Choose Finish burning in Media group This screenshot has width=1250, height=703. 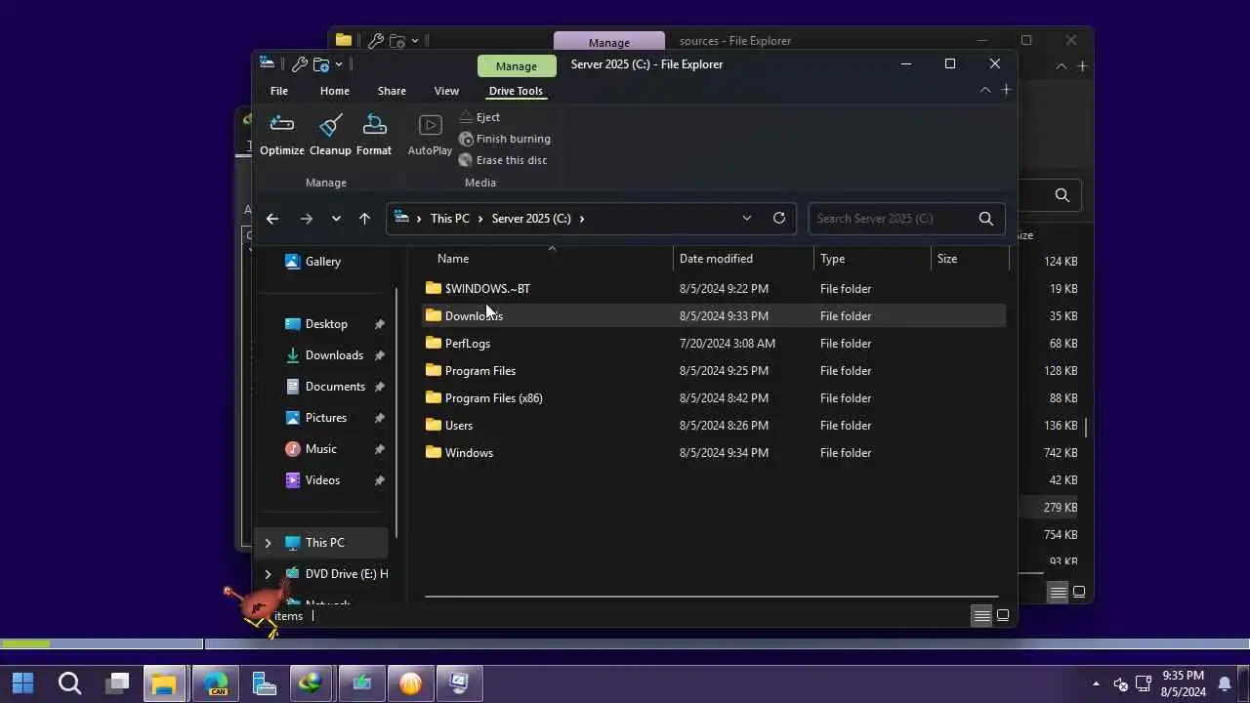tap(505, 139)
